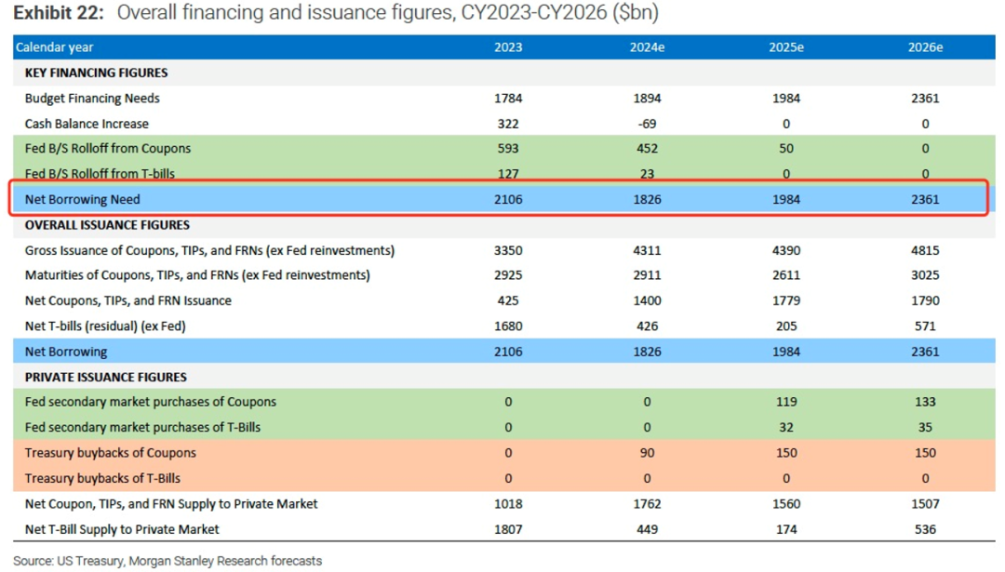Click Budget Financing Needs 2026e value 2361
Screen dimensions: 1005x572
(925, 98)
